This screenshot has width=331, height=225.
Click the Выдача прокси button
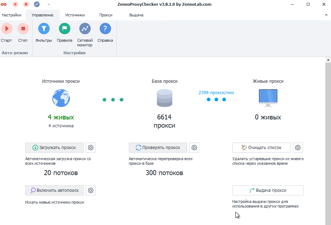tap(268, 190)
